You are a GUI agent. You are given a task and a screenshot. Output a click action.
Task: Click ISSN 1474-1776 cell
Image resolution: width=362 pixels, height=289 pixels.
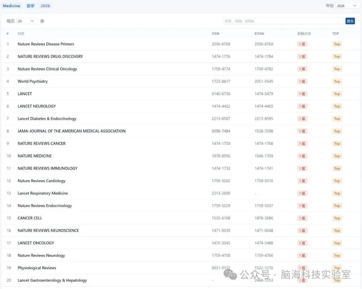point(221,56)
